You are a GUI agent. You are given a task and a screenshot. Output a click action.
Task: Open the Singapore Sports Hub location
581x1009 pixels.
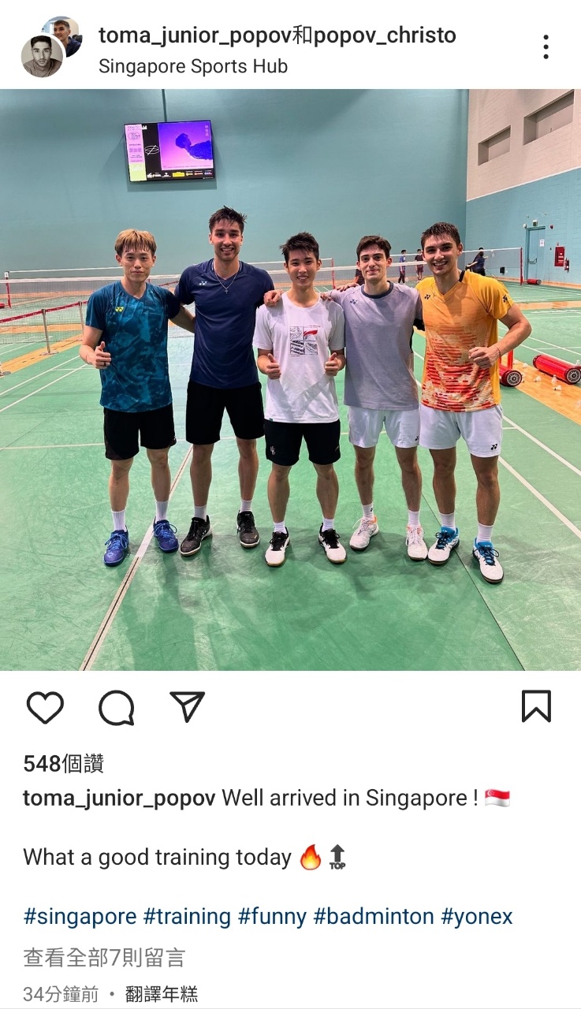point(193,66)
